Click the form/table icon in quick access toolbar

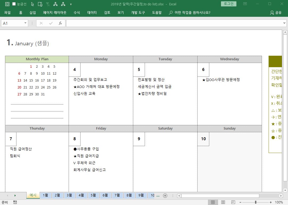(x=7, y=4)
